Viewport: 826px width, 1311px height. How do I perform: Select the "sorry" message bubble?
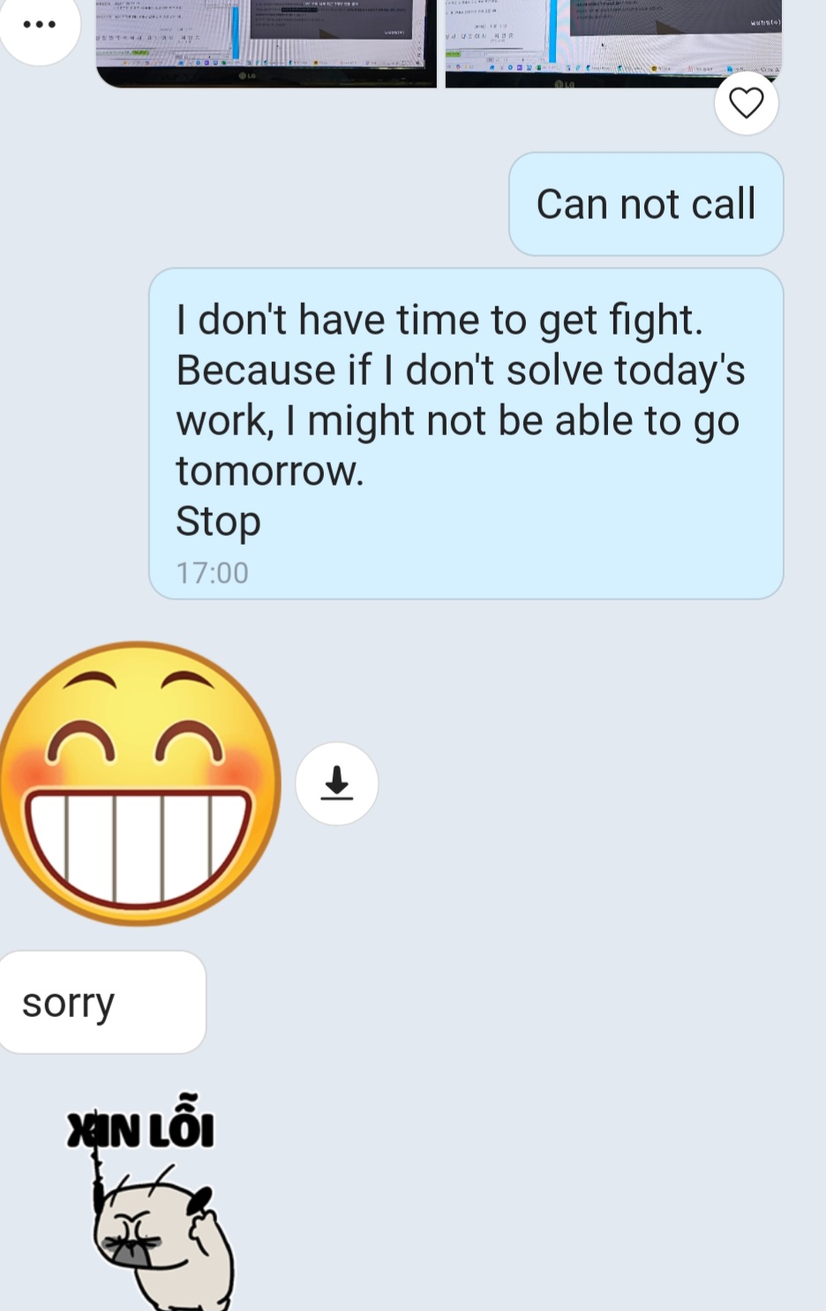[x=101, y=1002]
